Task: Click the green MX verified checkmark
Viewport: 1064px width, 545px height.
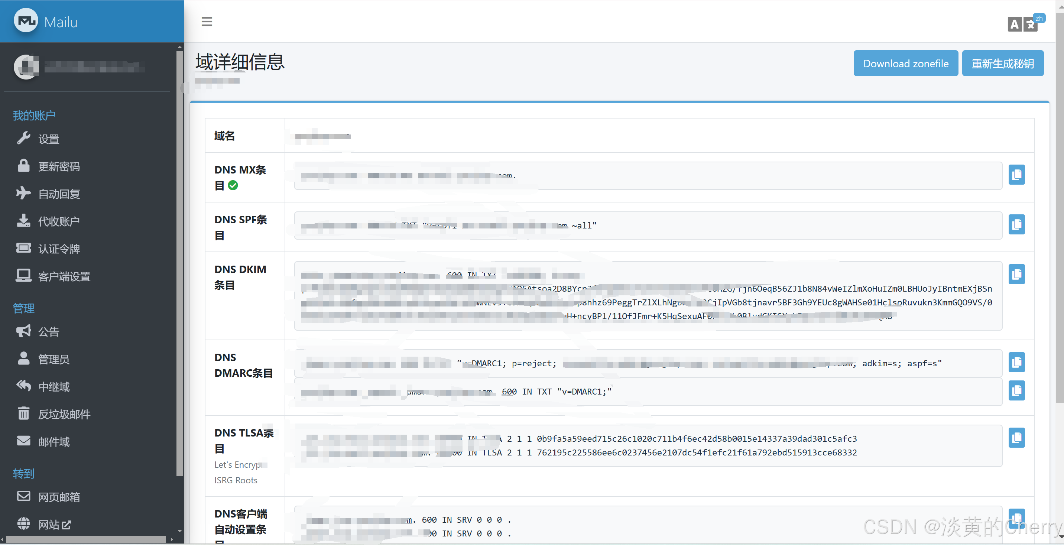Action: (x=233, y=185)
